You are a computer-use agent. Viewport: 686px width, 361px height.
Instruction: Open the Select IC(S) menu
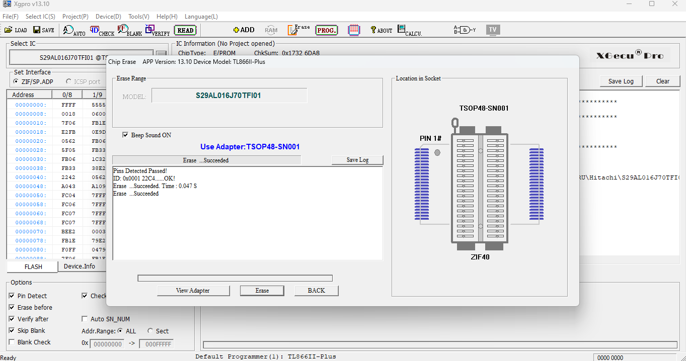(x=40, y=17)
